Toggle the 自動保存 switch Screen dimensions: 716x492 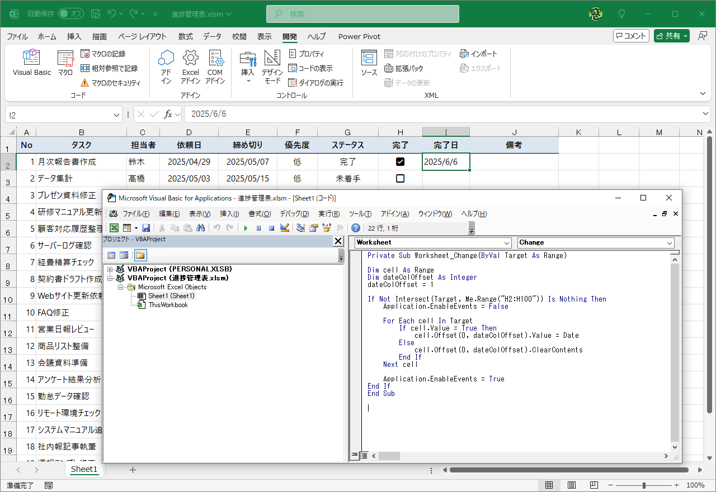(x=70, y=13)
